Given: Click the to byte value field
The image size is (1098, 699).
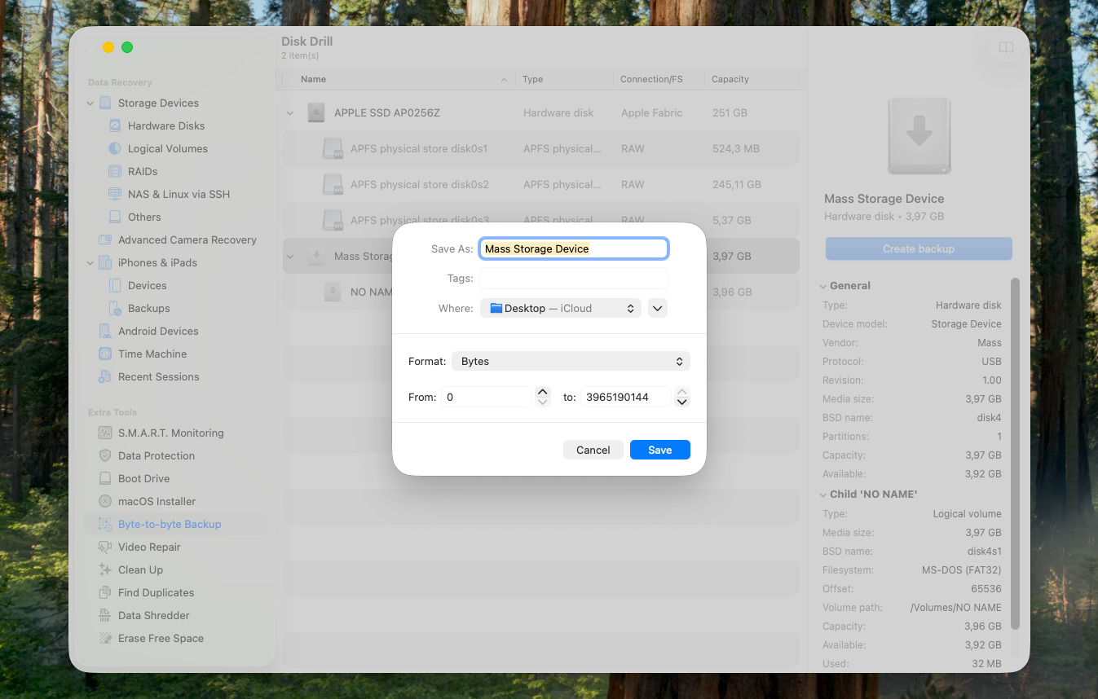Looking at the screenshot, I should [626, 398].
